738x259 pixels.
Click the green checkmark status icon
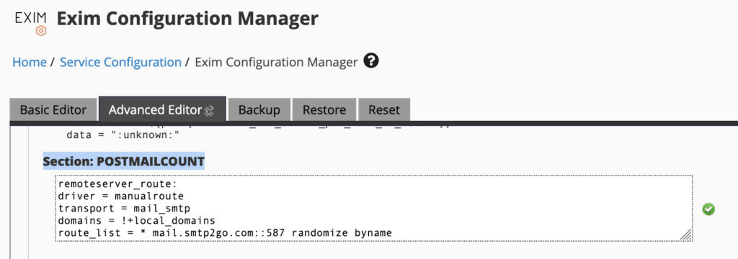(x=708, y=209)
